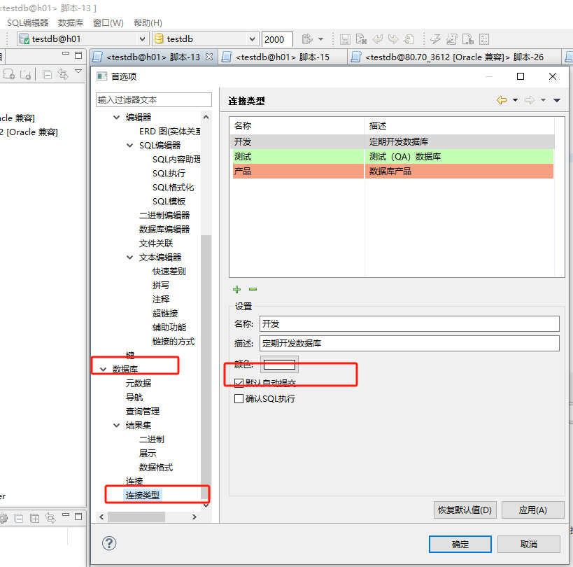Click collapse all icon in bottom-left panel

(19, 519)
